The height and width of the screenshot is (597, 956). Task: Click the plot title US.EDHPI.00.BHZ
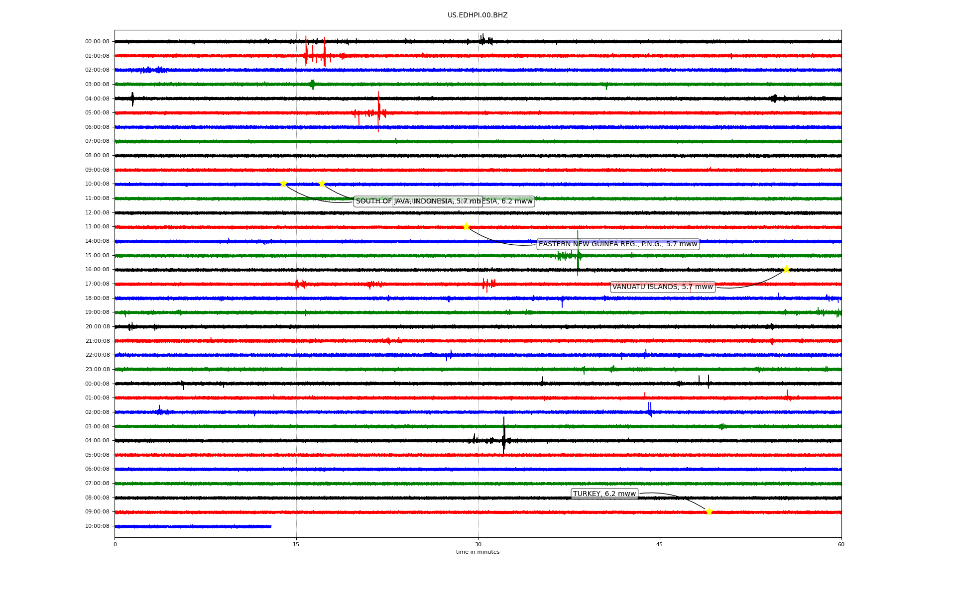(x=478, y=15)
